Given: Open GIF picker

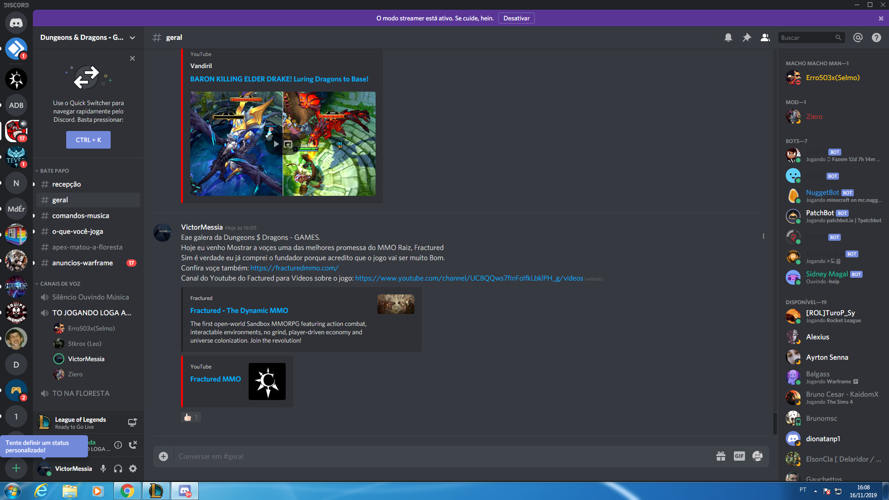Looking at the screenshot, I should click(739, 456).
